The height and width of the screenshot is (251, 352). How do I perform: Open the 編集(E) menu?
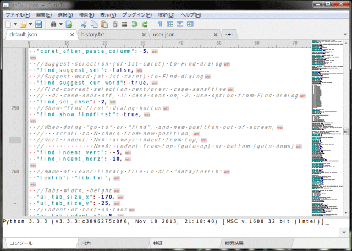click(44, 15)
